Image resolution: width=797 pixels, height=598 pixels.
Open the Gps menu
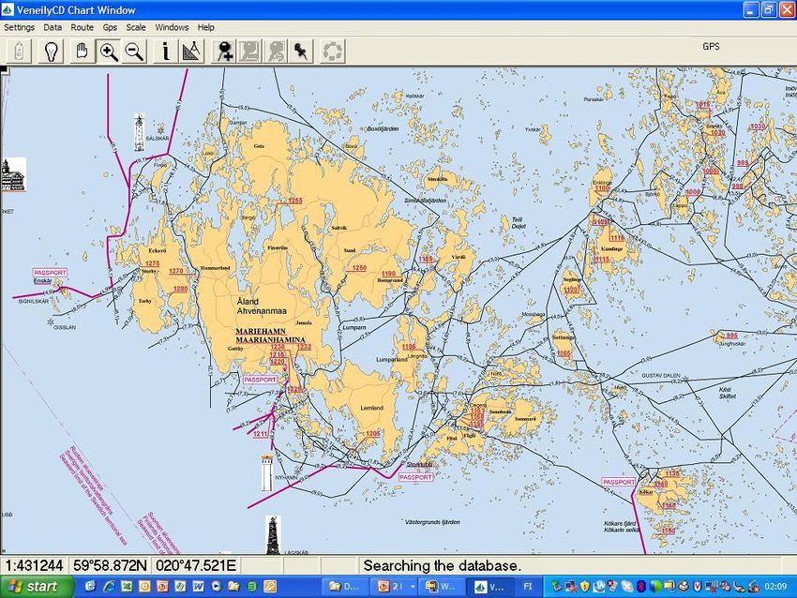(110, 27)
